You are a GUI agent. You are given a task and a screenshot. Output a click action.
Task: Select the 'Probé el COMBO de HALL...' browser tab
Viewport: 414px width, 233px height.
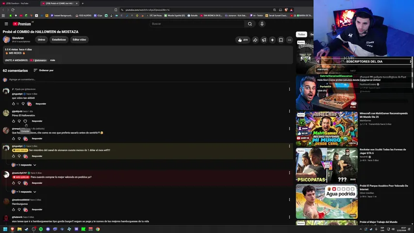(60, 3)
